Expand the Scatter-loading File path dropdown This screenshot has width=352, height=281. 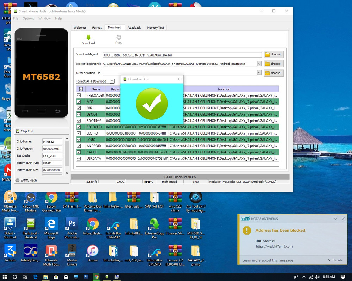coord(259,64)
